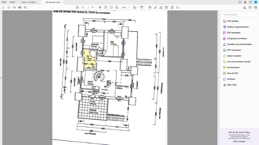Rotate the page view icon
259x145 pixels.
click(178, 7)
